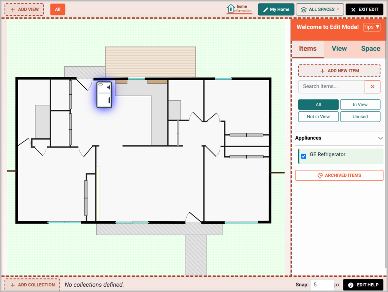Select the Not in View filter

pyautogui.click(x=318, y=117)
